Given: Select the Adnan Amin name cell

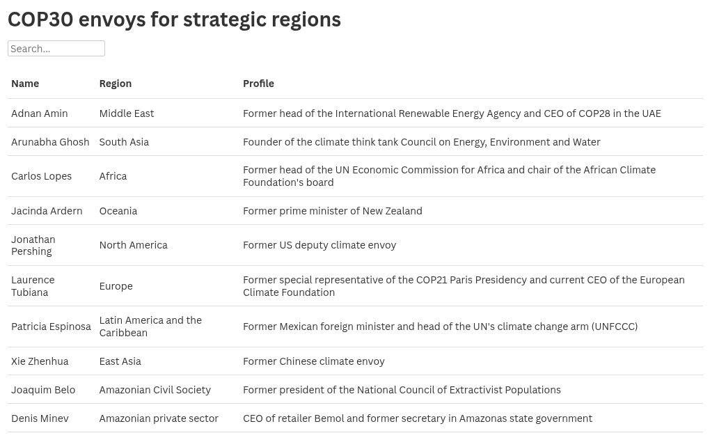Looking at the screenshot, I should pos(40,113).
